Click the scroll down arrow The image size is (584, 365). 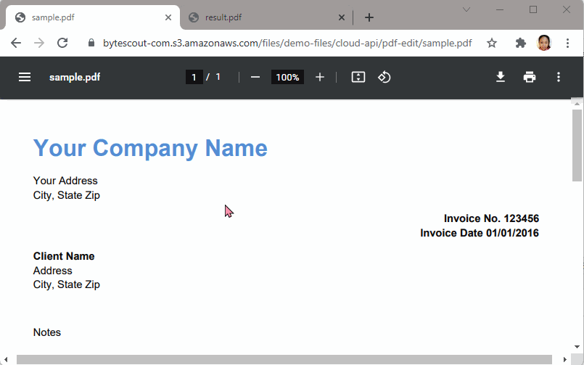click(x=577, y=347)
